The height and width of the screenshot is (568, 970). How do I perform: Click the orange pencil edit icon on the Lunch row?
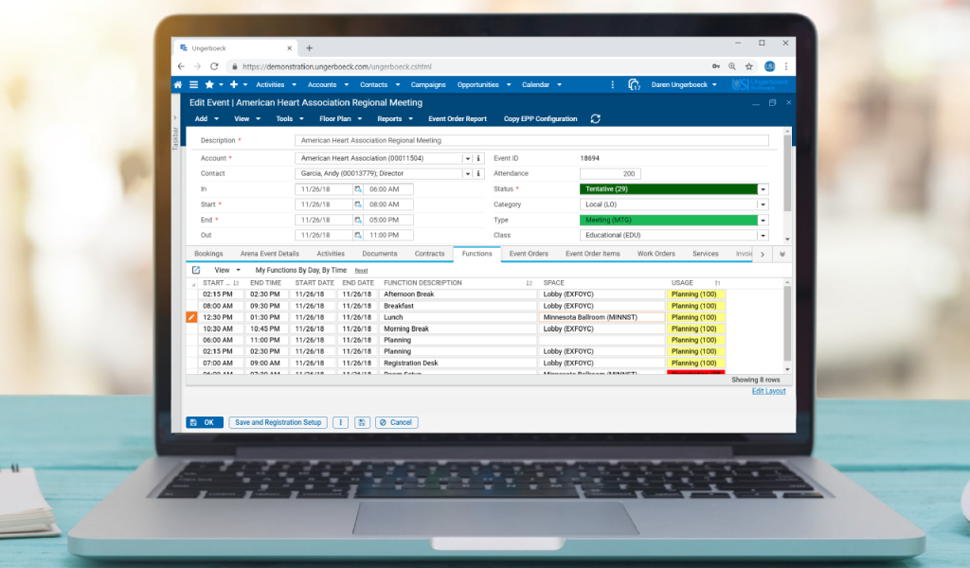click(191, 317)
